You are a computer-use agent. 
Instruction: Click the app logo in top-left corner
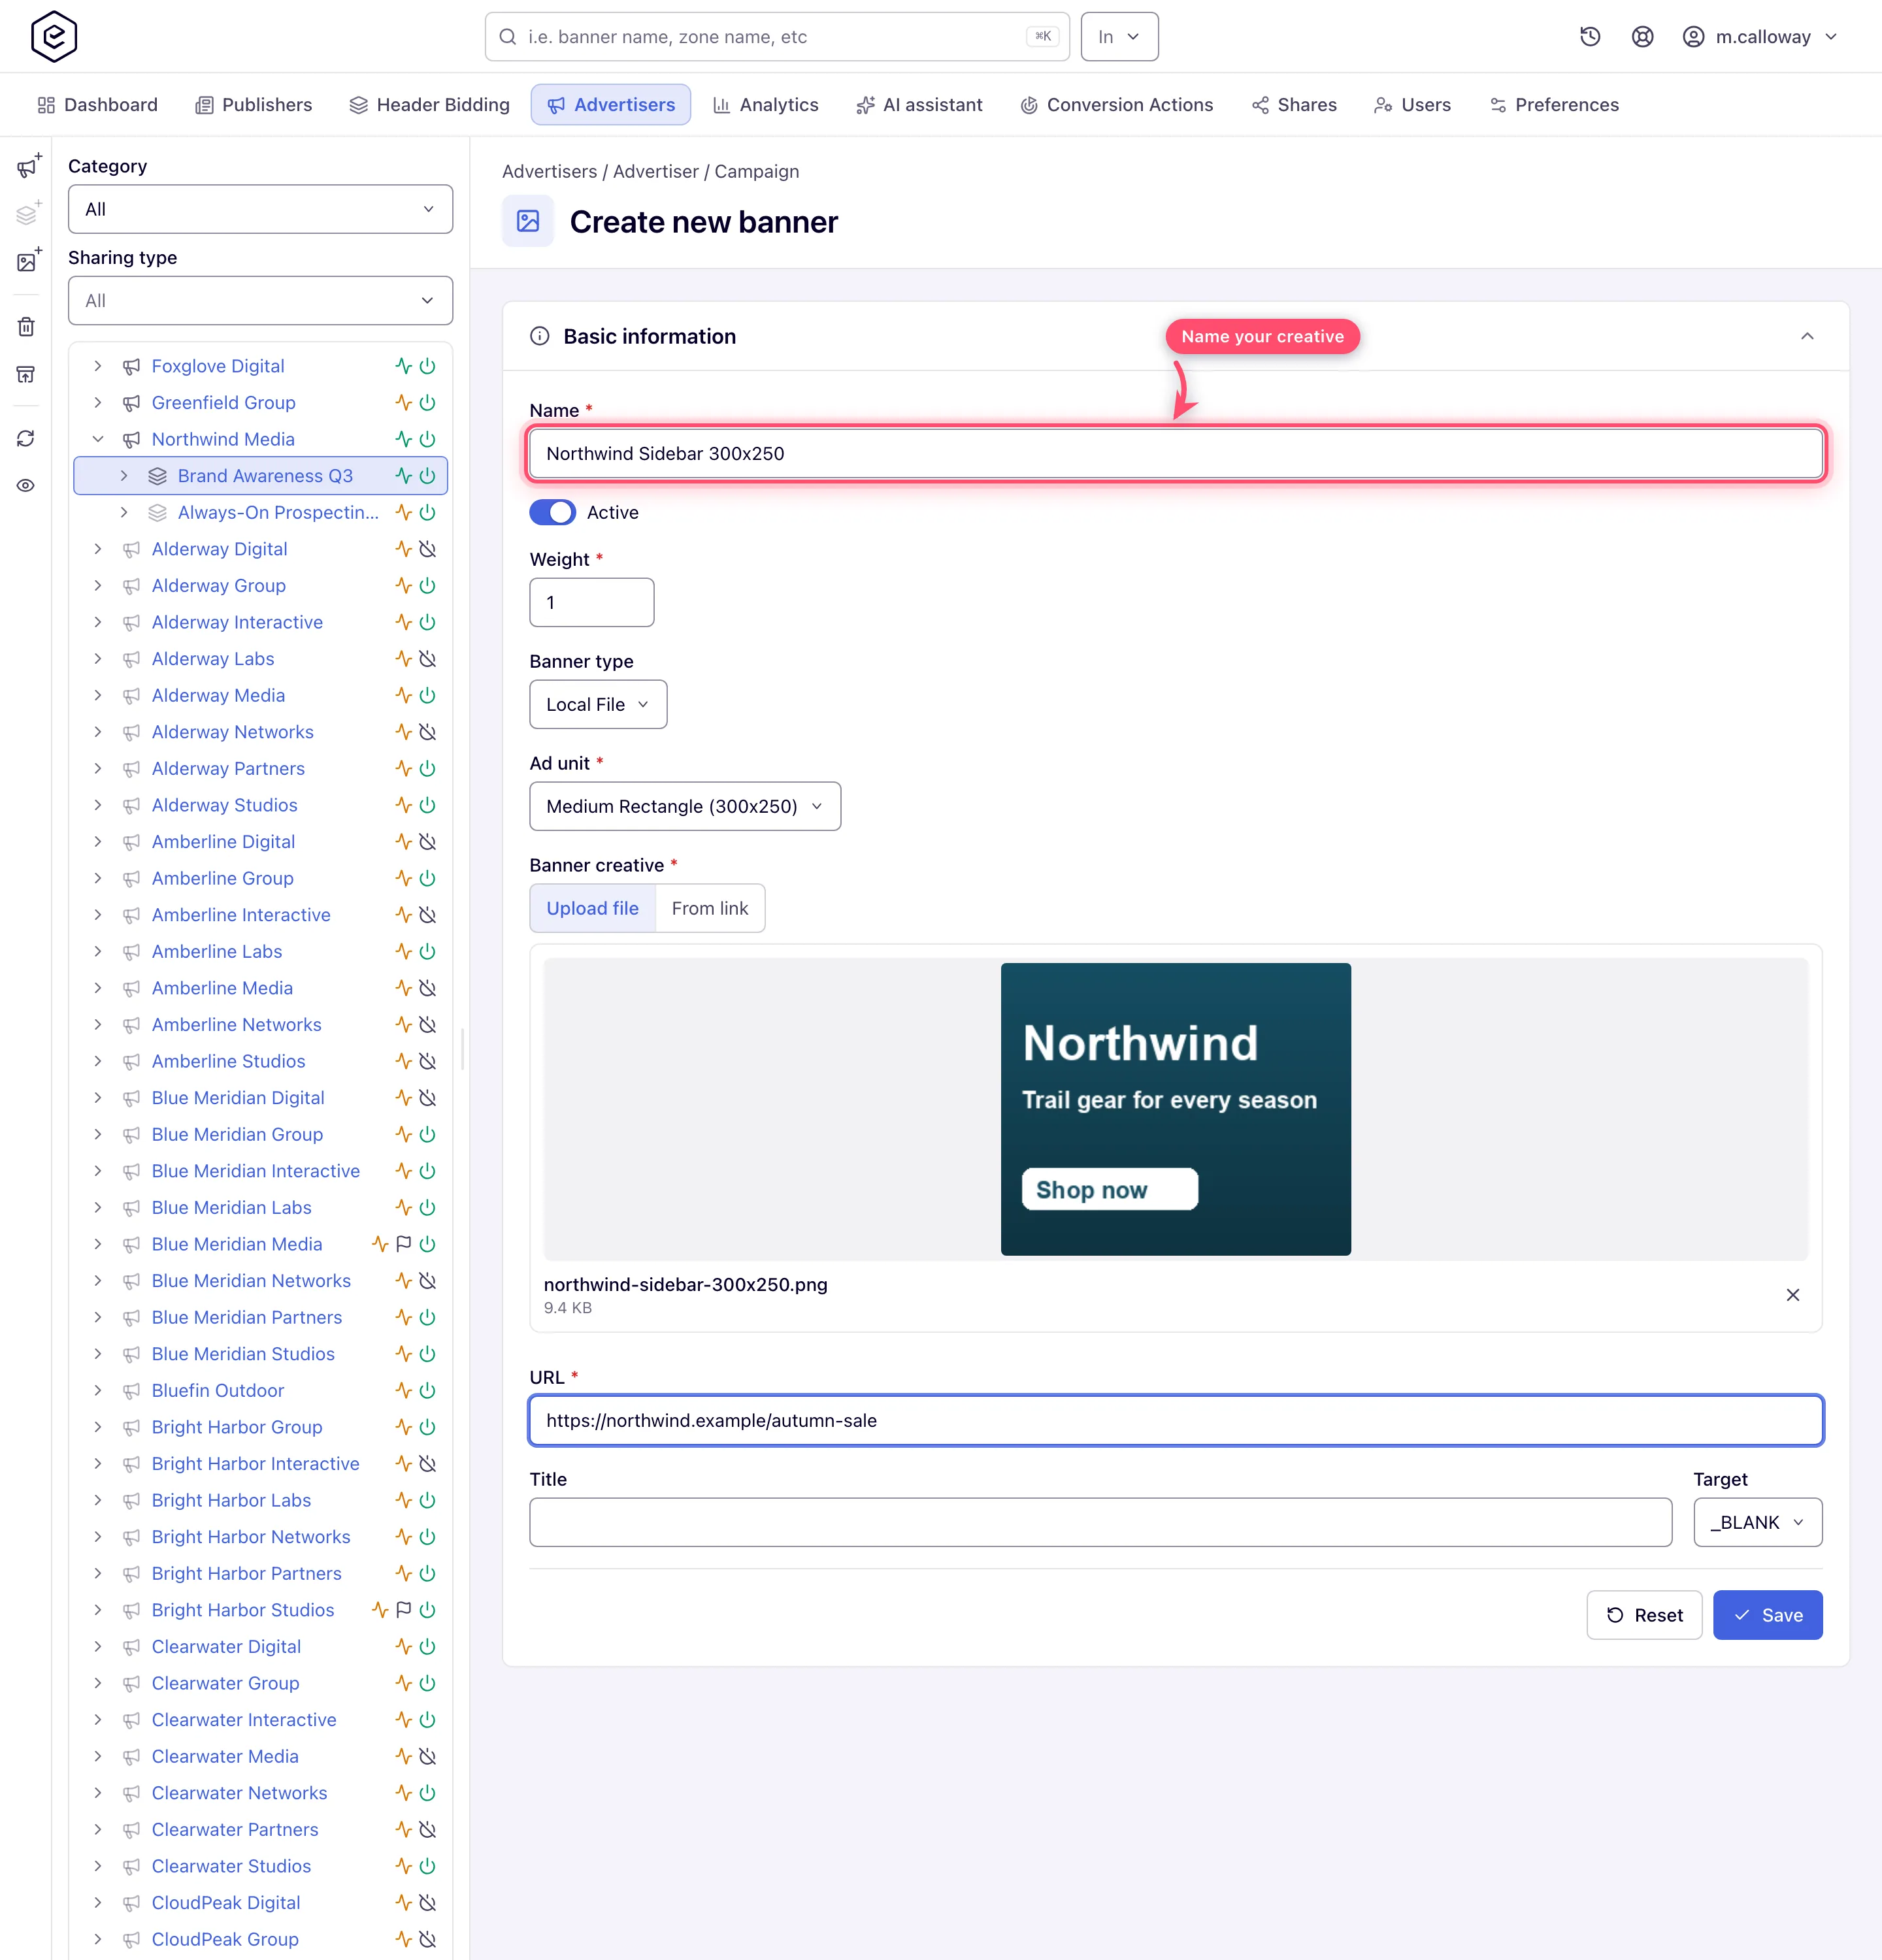(x=54, y=37)
